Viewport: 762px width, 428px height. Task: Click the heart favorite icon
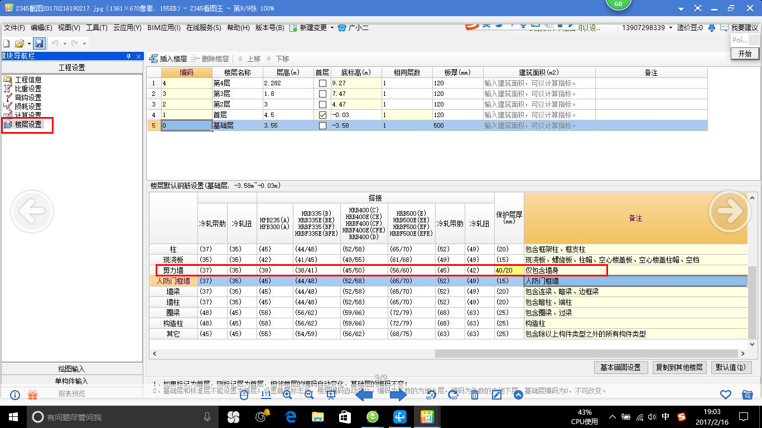pos(725,395)
